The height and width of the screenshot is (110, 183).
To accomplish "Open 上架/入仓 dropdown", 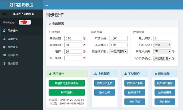I will click(162, 45).
